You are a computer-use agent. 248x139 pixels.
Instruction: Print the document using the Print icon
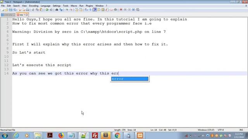[x=28, y=10]
